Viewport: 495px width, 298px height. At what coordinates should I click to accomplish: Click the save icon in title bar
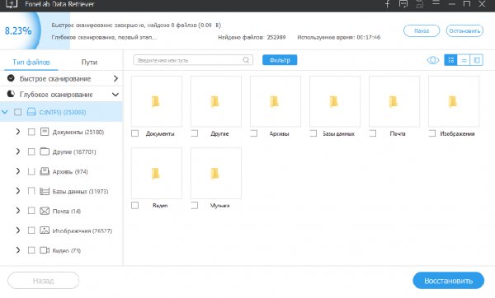pos(420,4)
